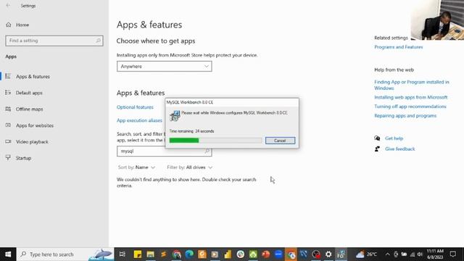
Task: Click the Find a setting search box
Action: pyautogui.click(x=54, y=41)
